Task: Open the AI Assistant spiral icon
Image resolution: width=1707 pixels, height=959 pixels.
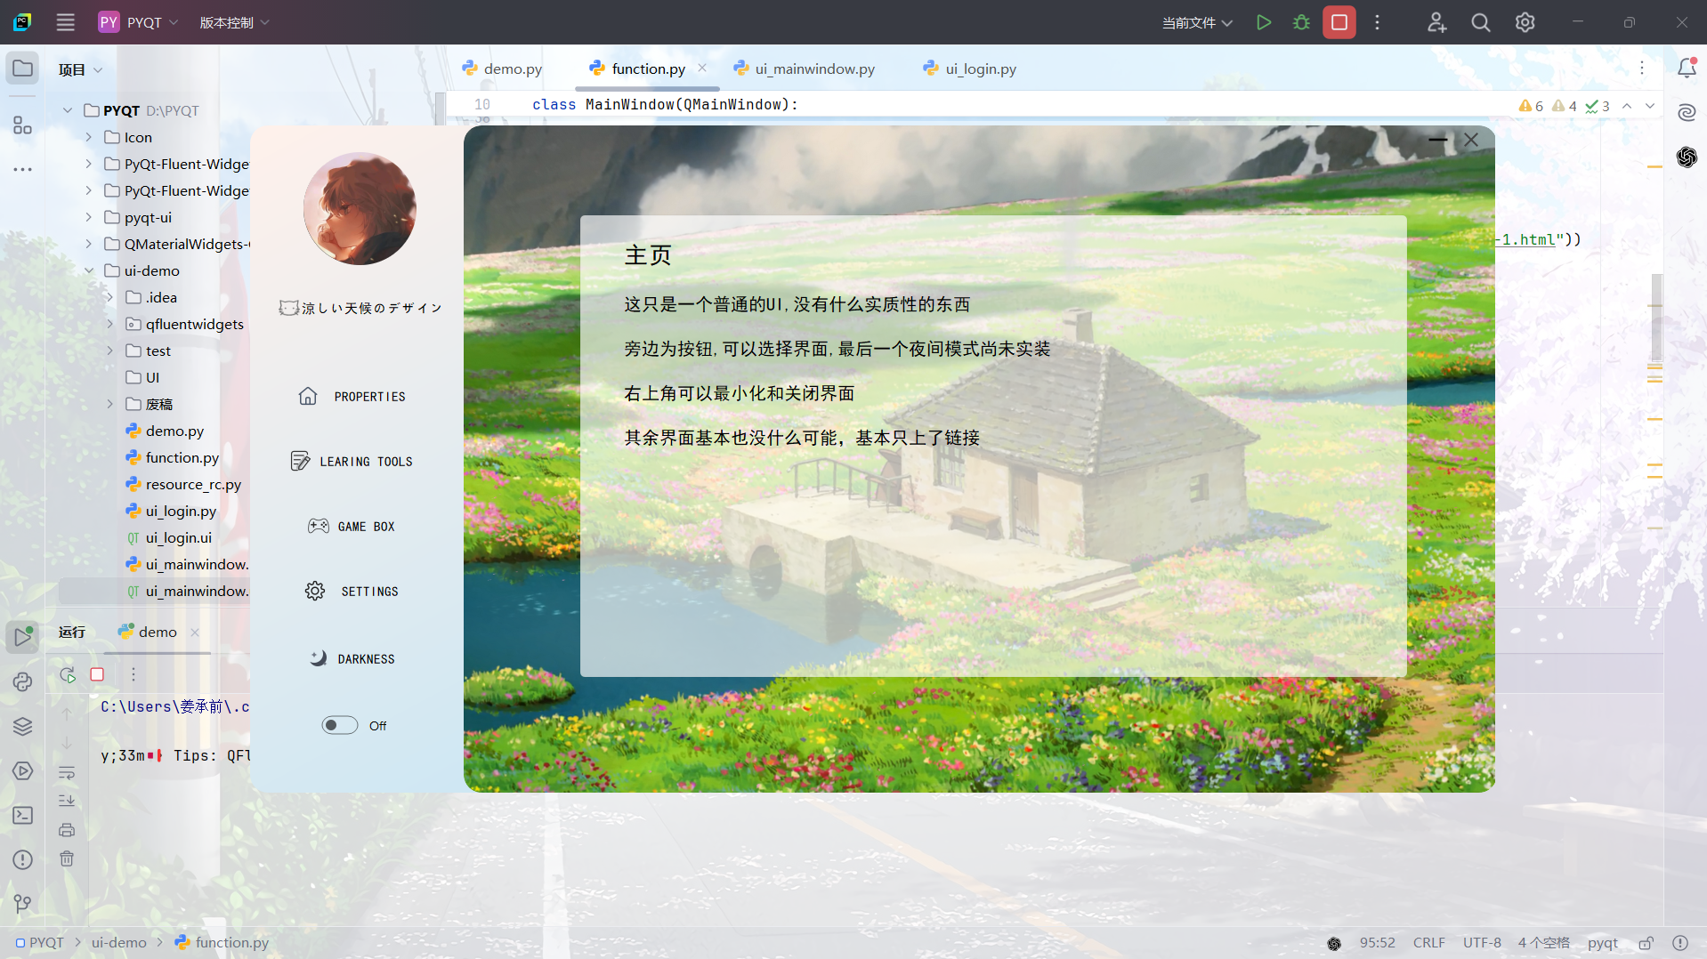Action: pos(1687,112)
